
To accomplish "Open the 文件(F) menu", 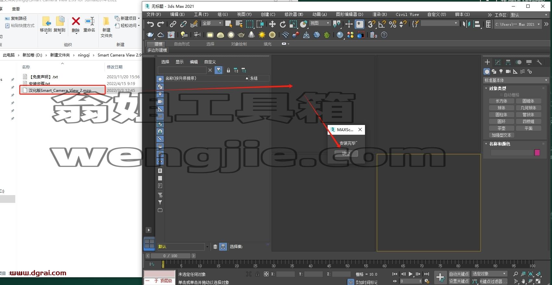I will point(154,14).
